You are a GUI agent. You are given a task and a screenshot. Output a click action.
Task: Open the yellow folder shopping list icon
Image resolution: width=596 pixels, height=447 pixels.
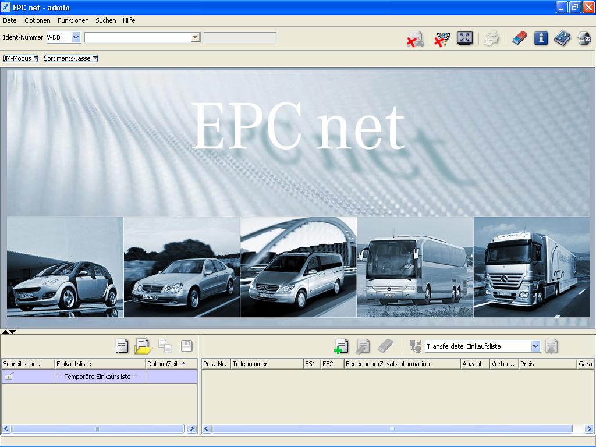coord(143,346)
